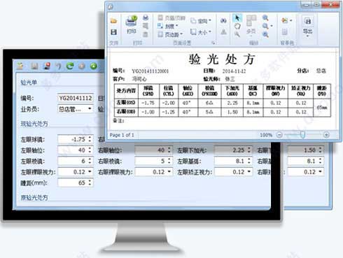Click the 65mm pupil distance cell
The height and width of the screenshot is (258, 343).
point(322,108)
